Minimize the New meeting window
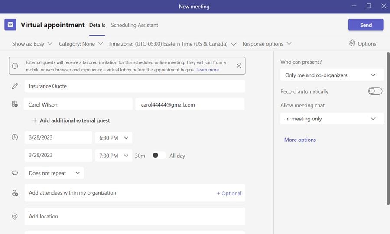Image resolution: width=390 pixels, height=234 pixels. 354,6
